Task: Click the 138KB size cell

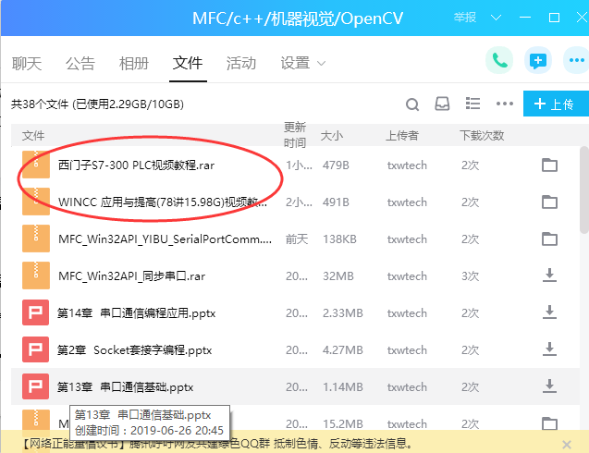Action: coord(339,239)
